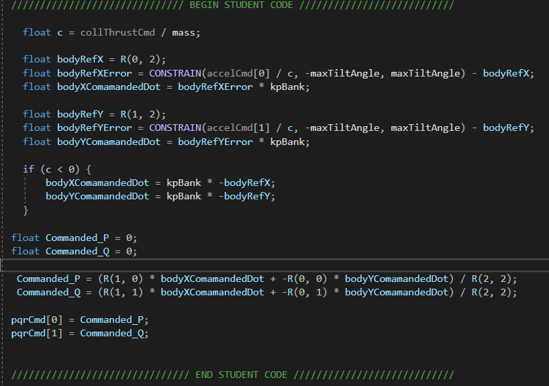
Task: Click accelCmd[0] in the bodyRefXError line
Action: pos(238,73)
